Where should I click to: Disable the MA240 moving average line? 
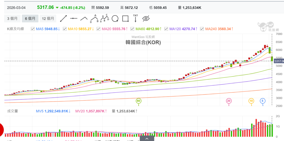click(202, 29)
